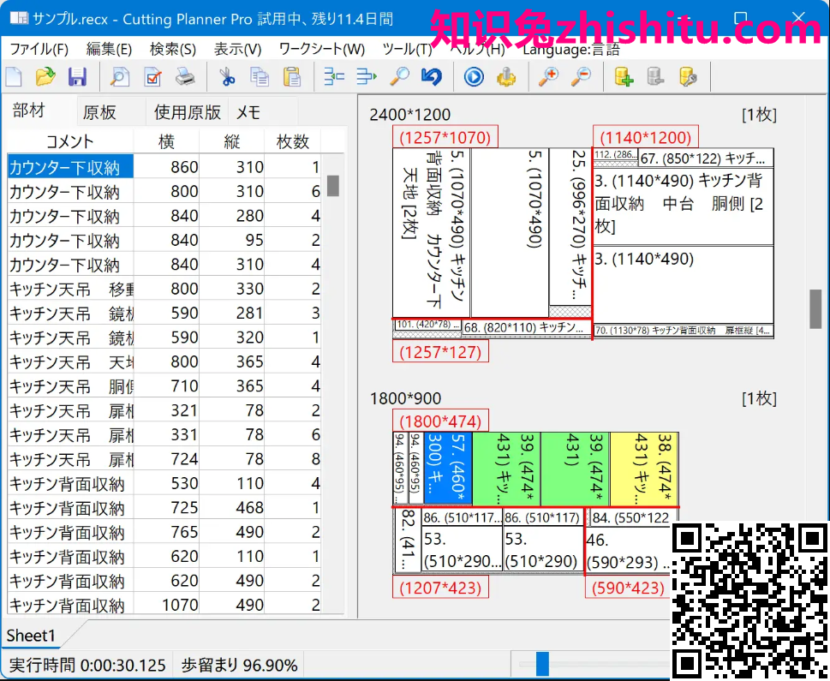
Task: Add database with yellow cylinder plus icon
Action: coord(624,77)
